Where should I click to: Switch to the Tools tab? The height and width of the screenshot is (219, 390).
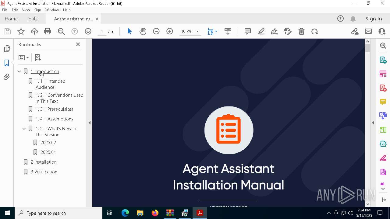pyautogui.click(x=32, y=19)
